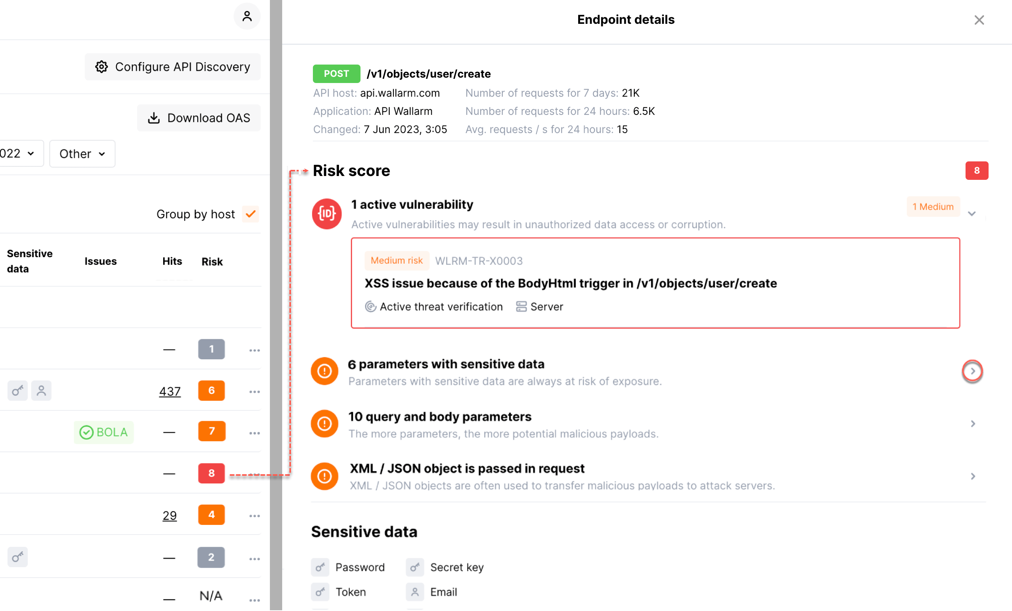Screen dimensions: 1012x611
Task: Open the 437 hits link
Action: tap(170, 391)
